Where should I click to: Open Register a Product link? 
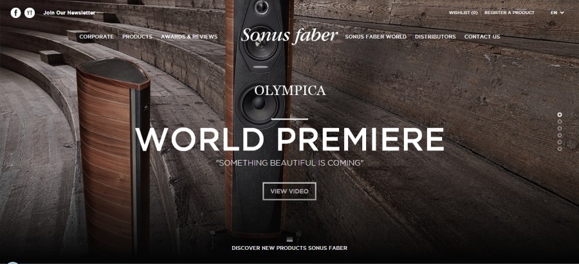510,13
